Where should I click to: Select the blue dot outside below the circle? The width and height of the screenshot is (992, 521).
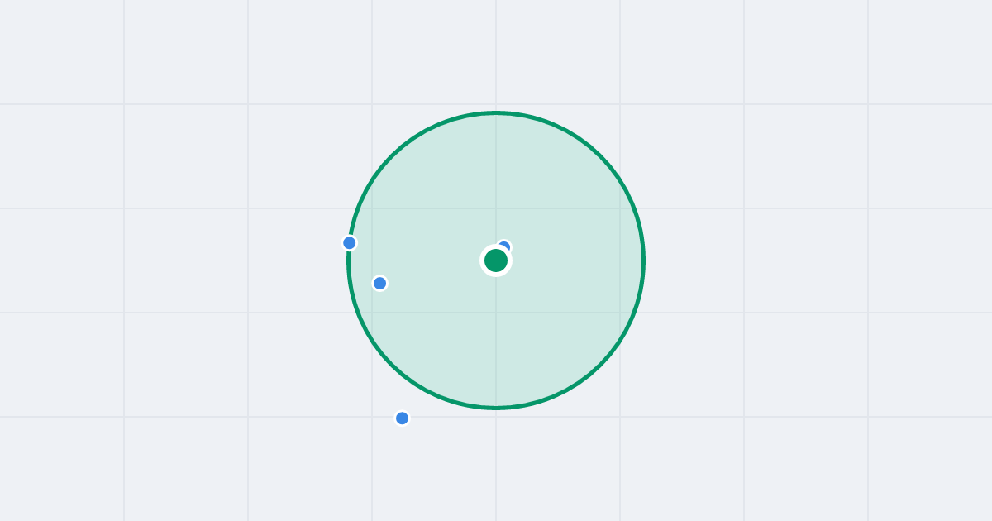403,418
